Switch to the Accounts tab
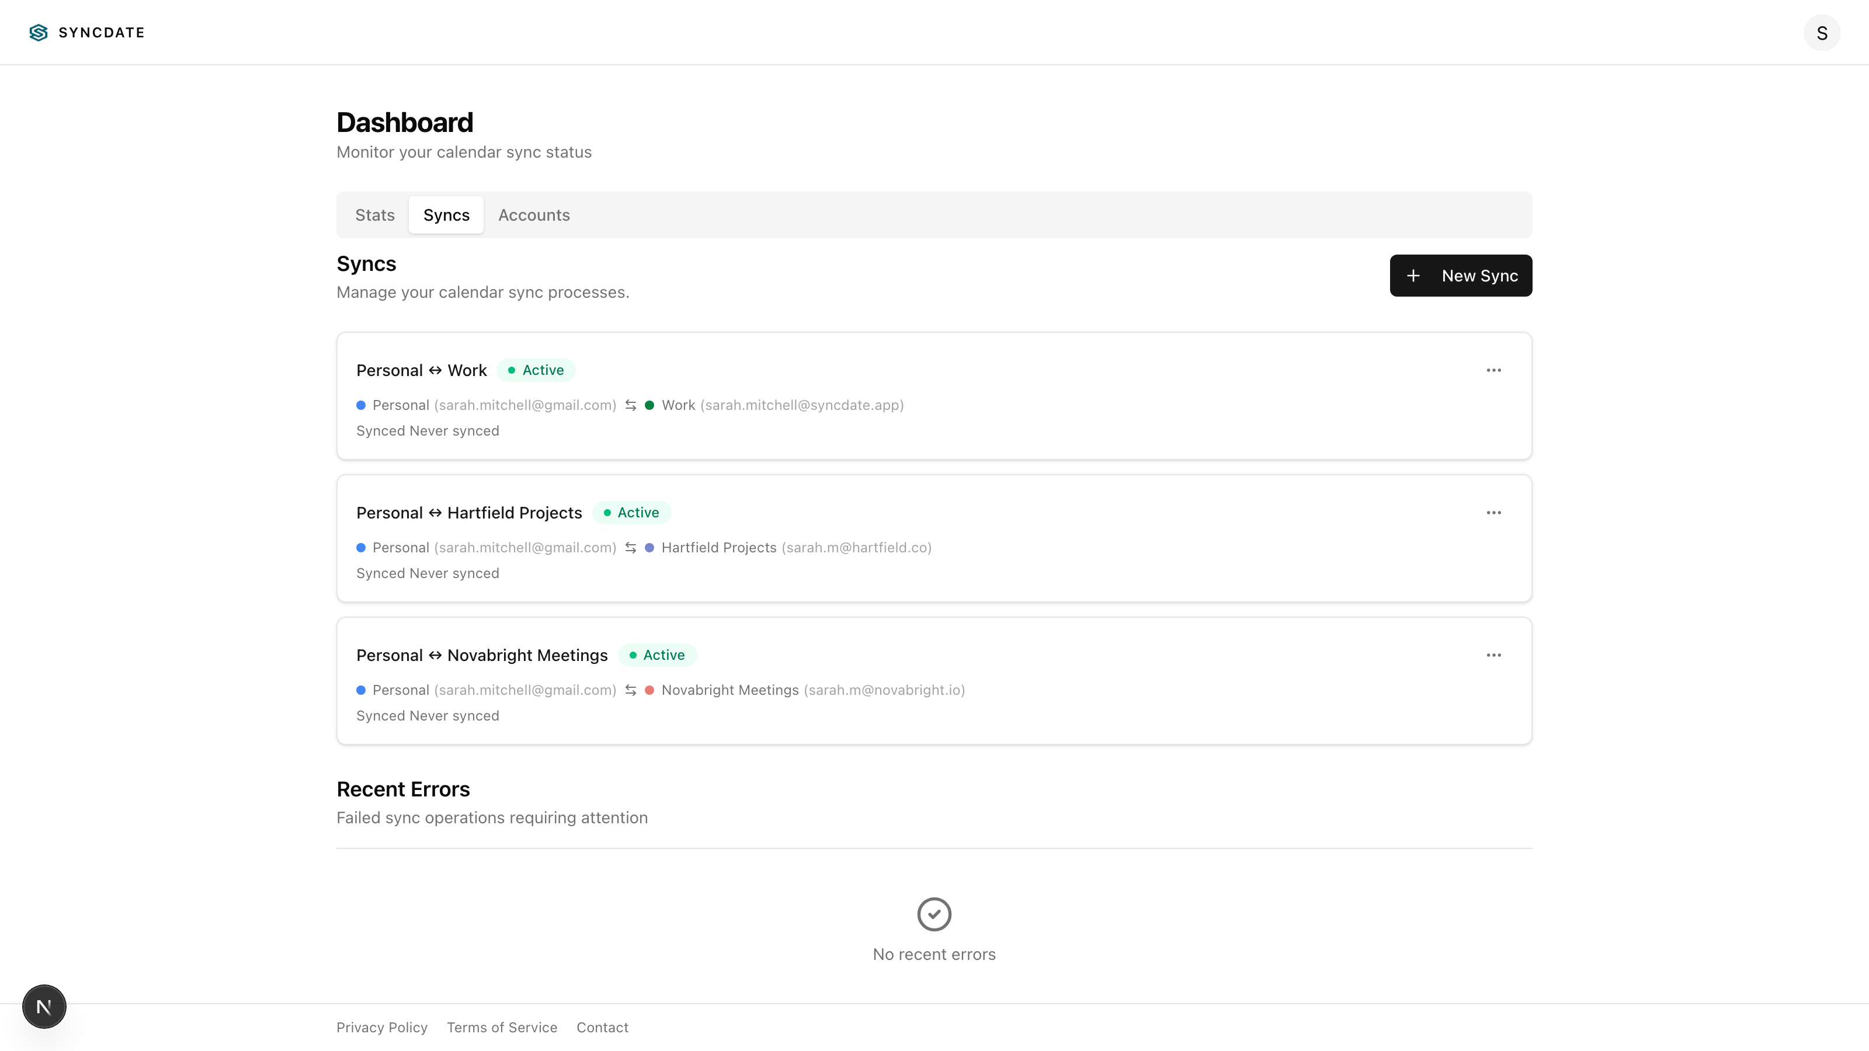Screen dimensions: 1869x1051 click(533, 215)
